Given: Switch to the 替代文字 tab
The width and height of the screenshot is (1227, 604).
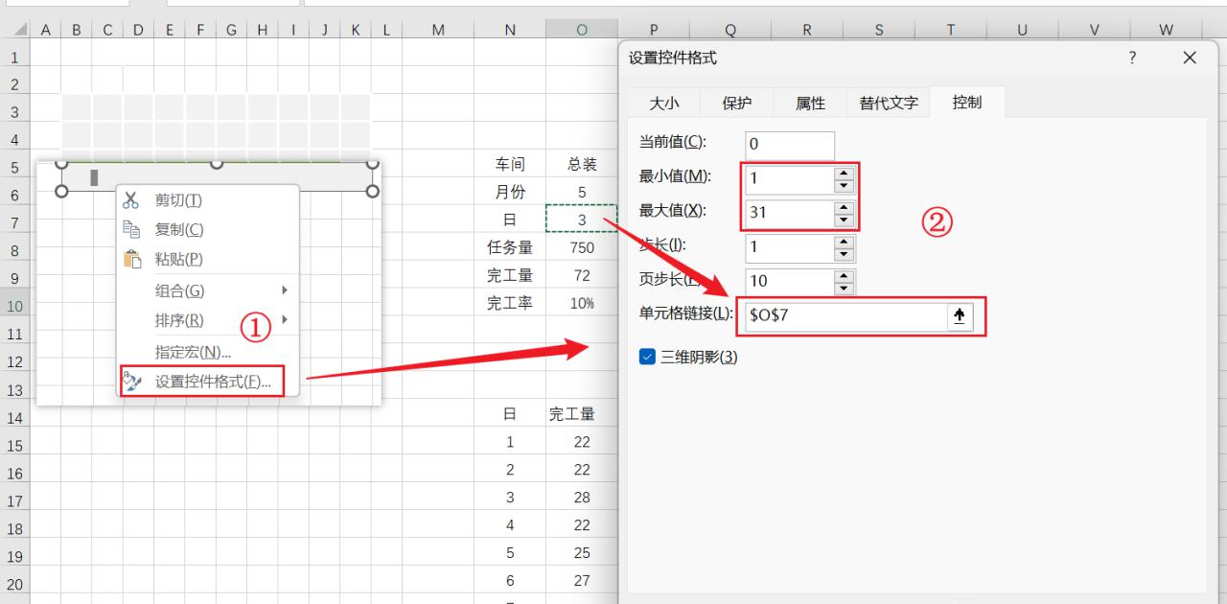Looking at the screenshot, I should click(x=889, y=103).
